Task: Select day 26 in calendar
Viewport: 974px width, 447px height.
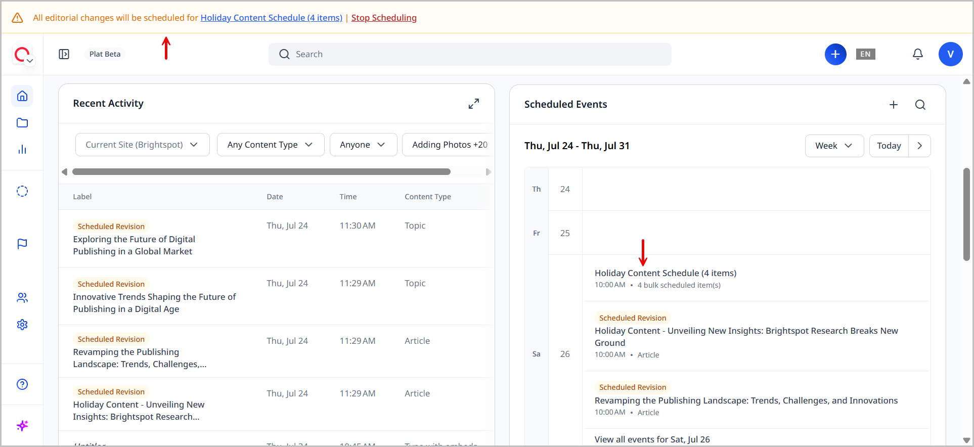Action: point(565,354)
